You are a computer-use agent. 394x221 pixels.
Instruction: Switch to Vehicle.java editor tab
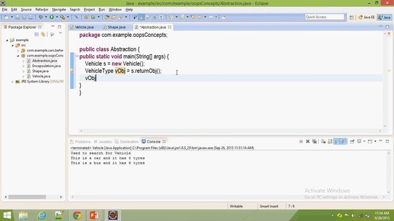point(84,27)
